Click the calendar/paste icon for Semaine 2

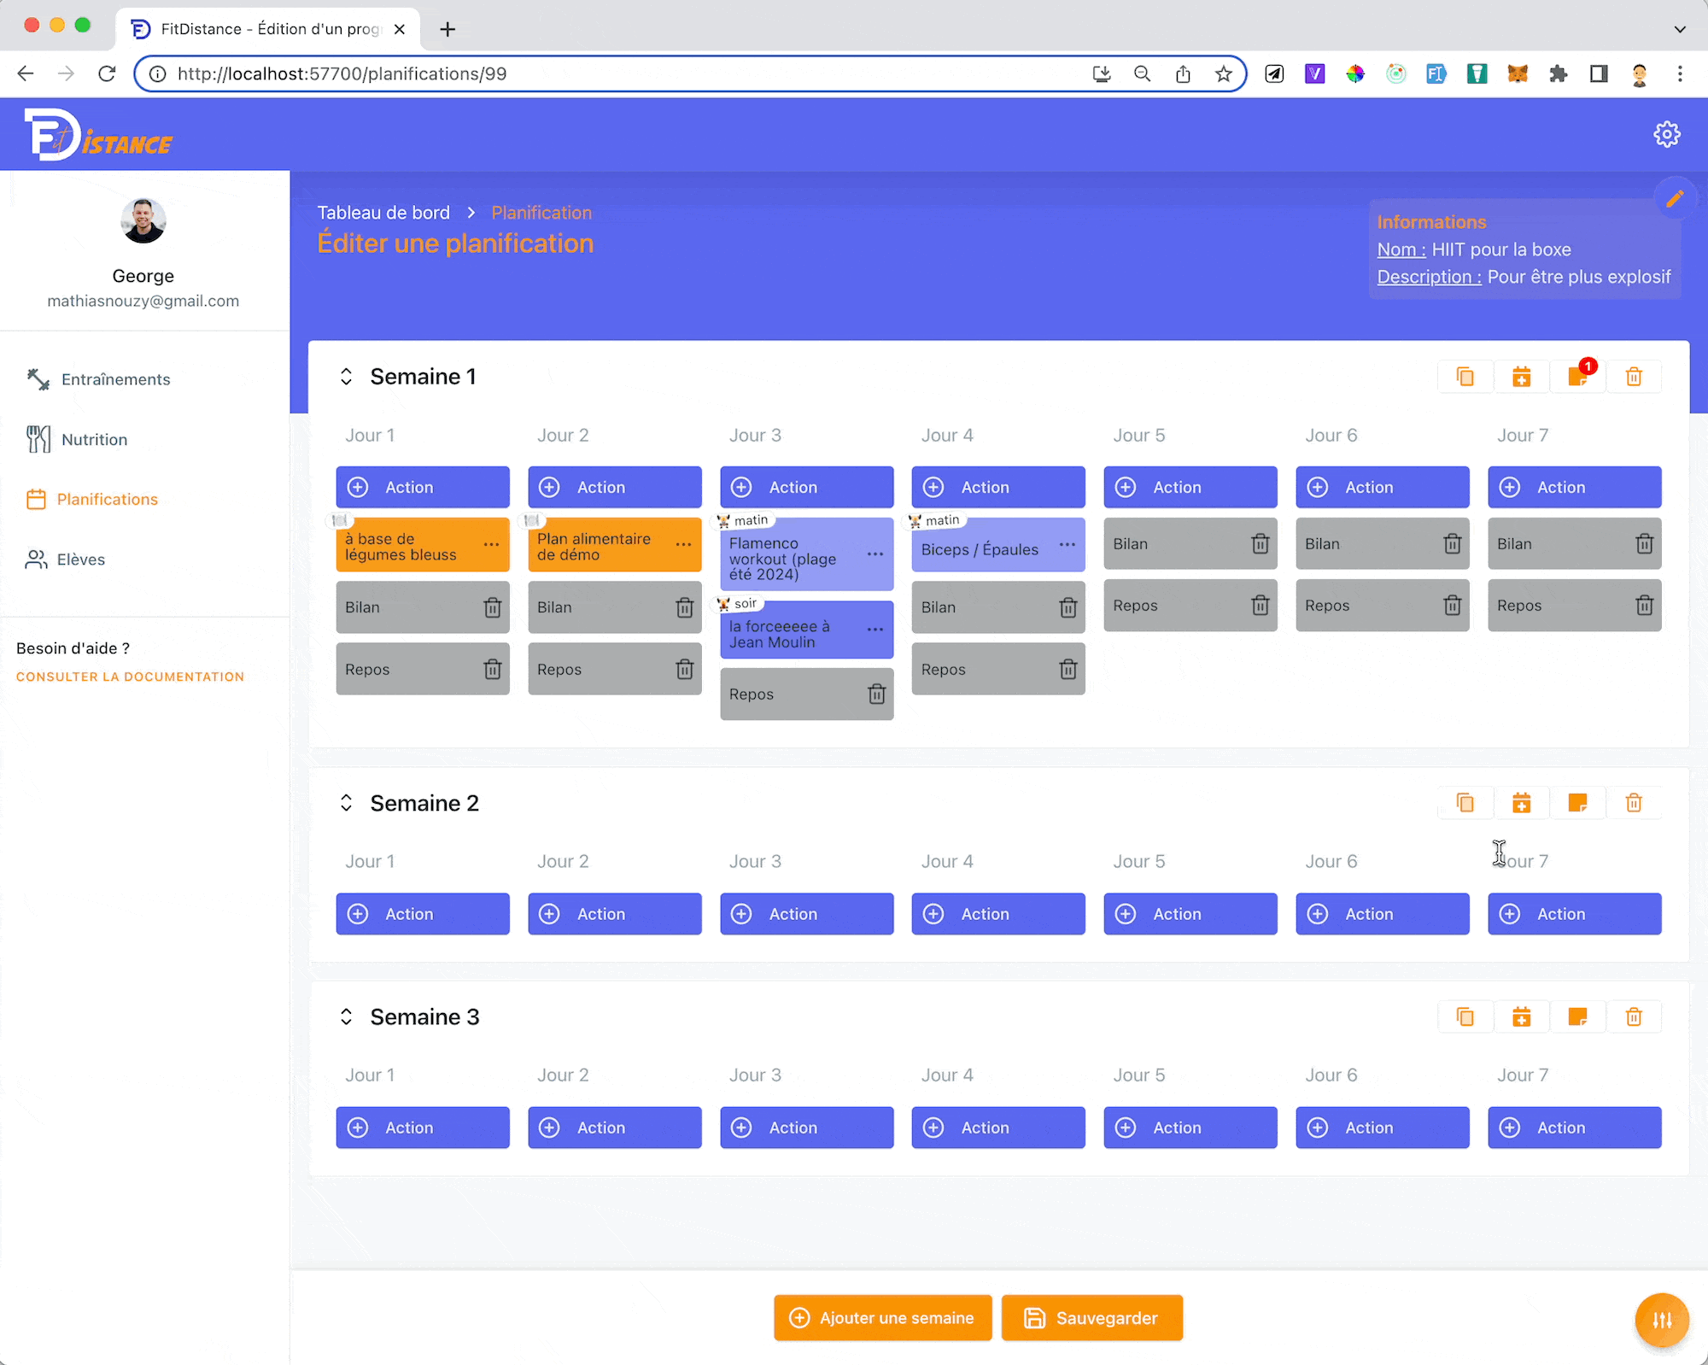[1522, 802]
